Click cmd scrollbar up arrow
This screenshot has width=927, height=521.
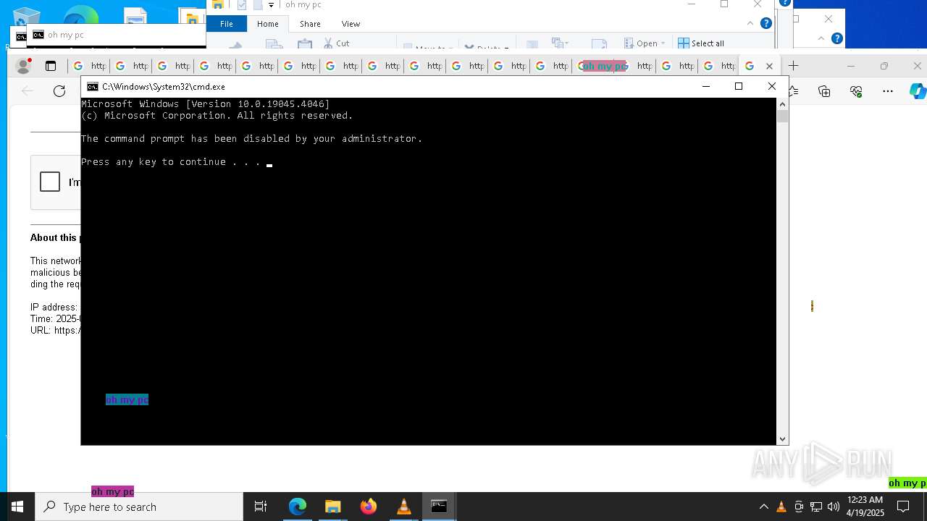pos(782,104)
